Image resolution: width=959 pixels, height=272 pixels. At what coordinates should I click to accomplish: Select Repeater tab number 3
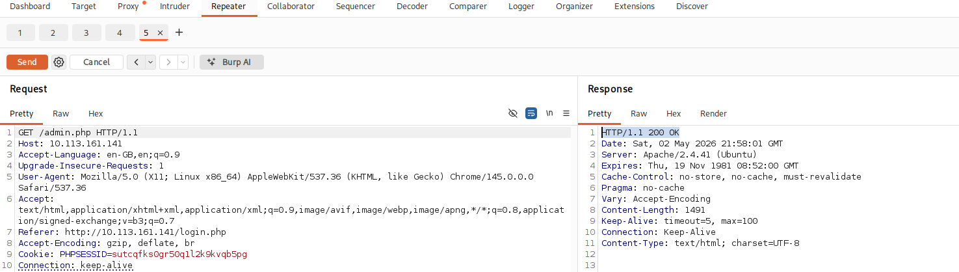(x=86, y=33)
